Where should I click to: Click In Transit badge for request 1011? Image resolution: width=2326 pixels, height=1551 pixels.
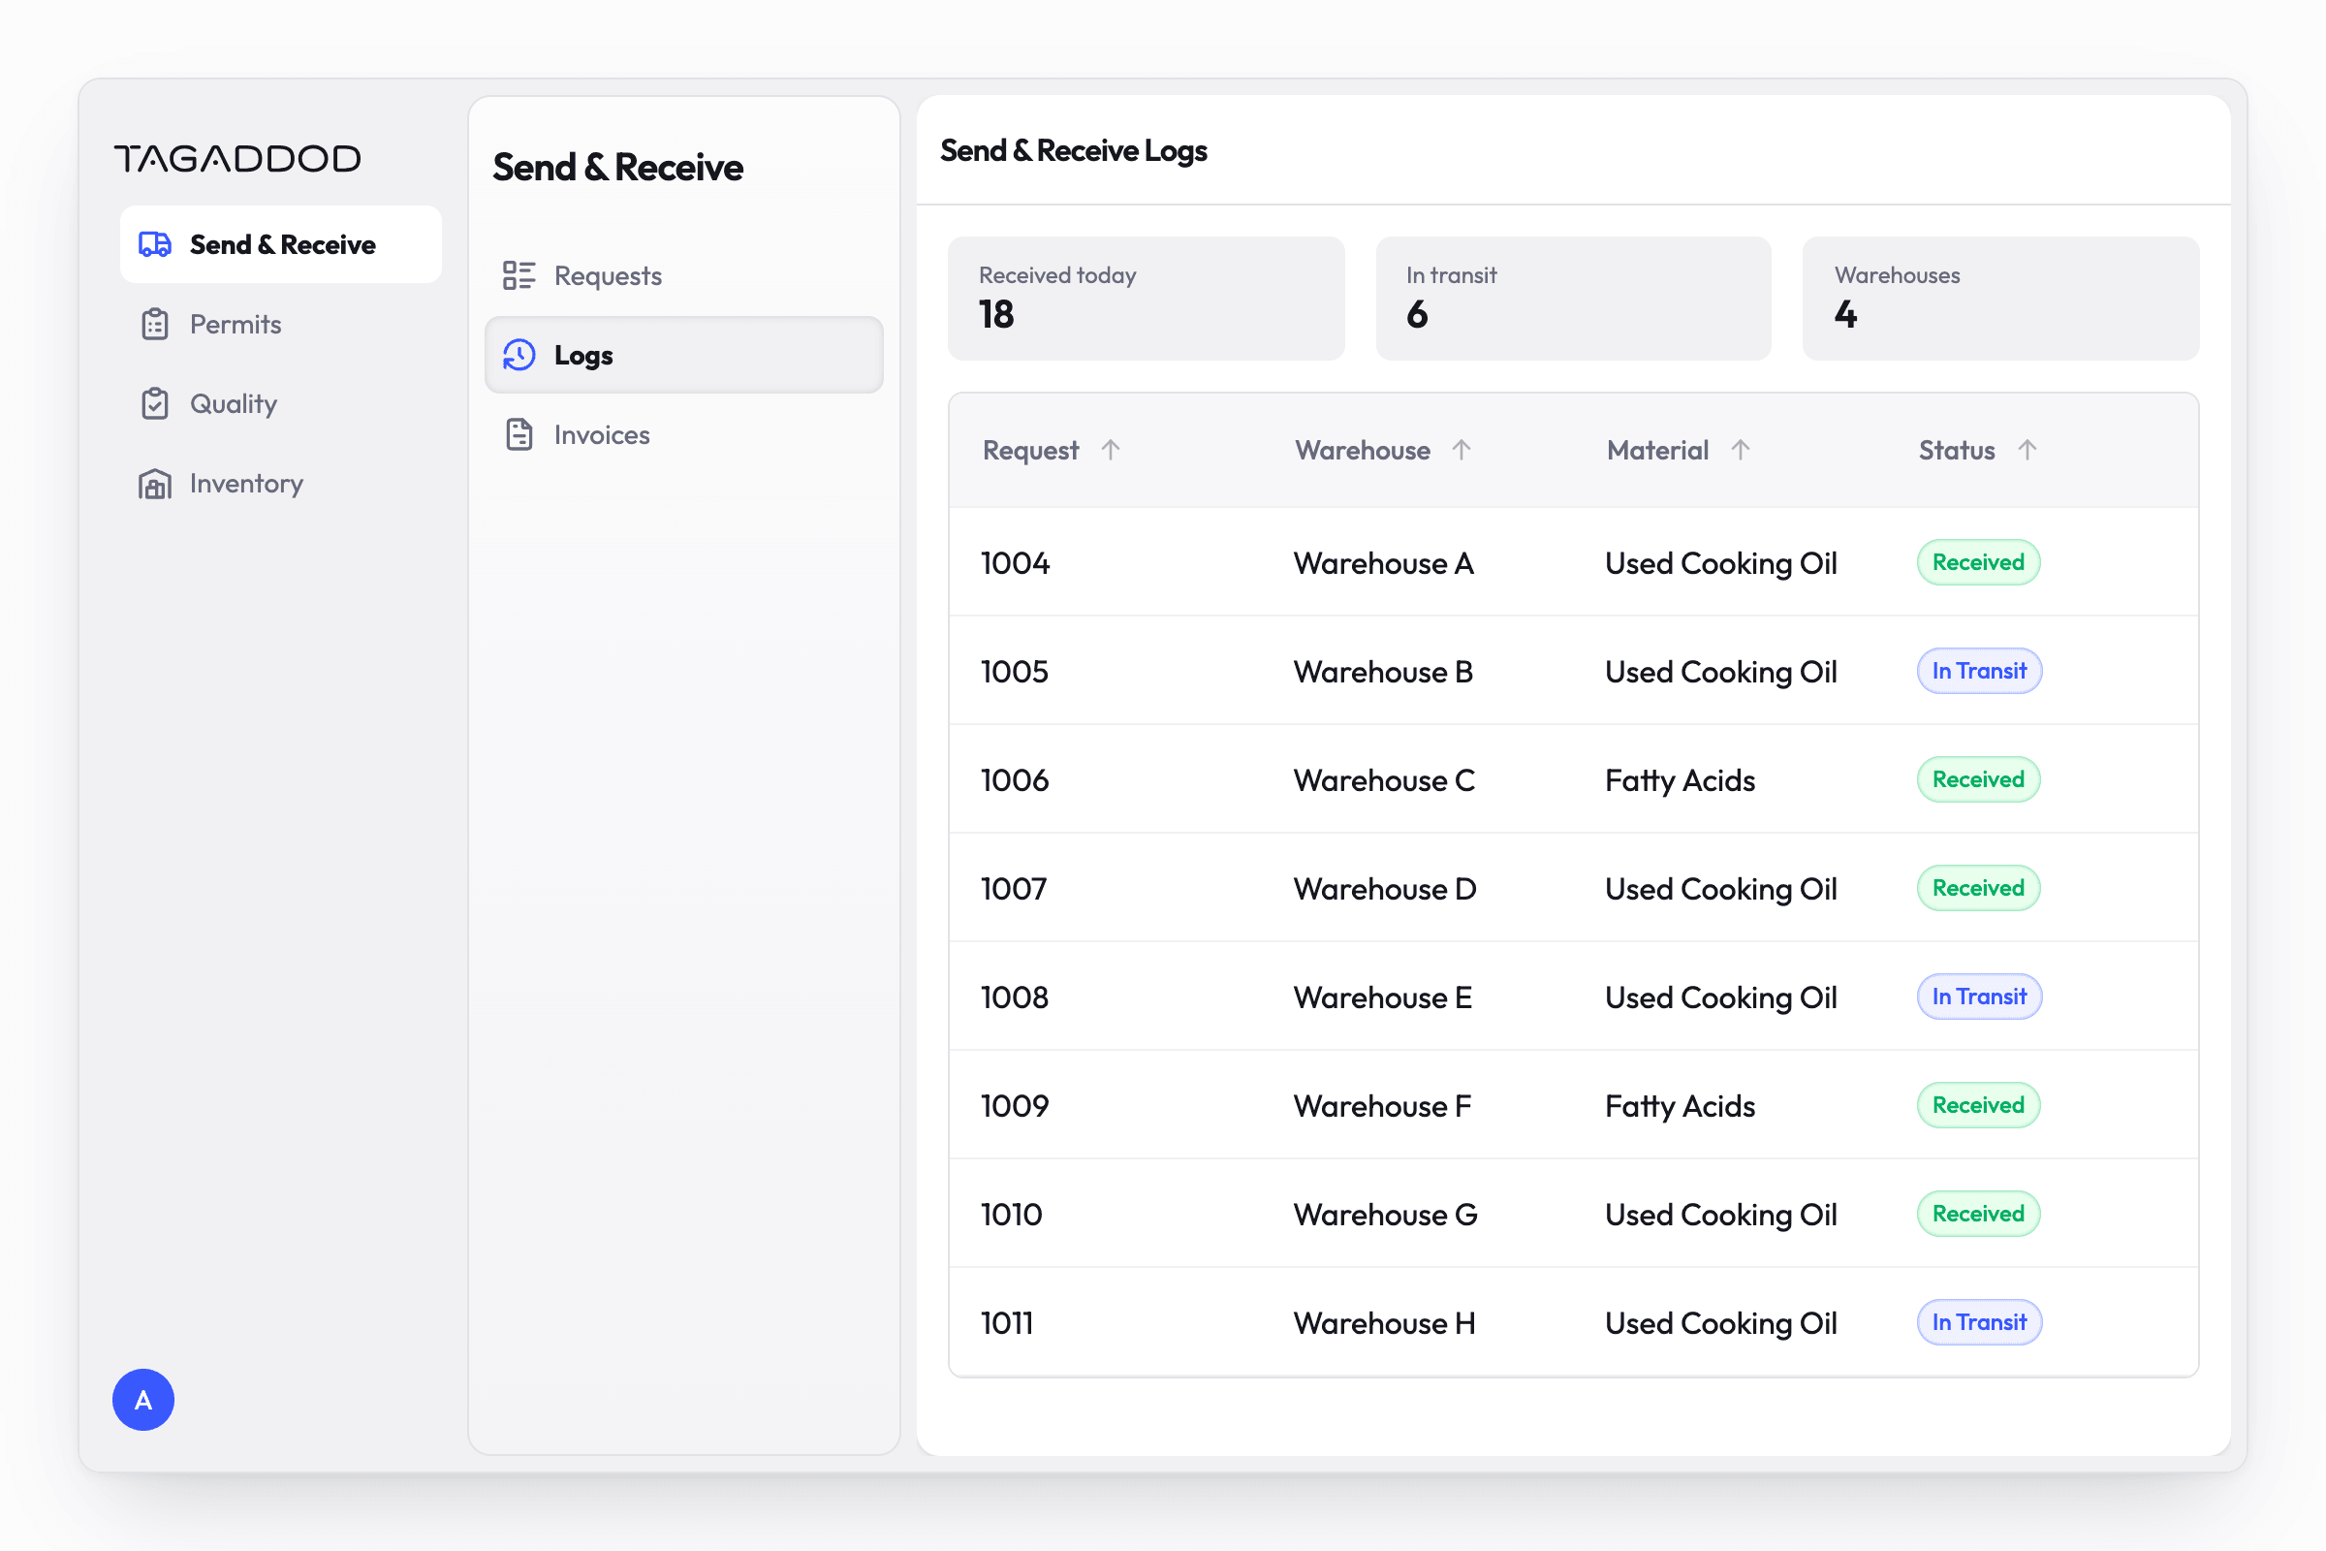[1979, 1322]
